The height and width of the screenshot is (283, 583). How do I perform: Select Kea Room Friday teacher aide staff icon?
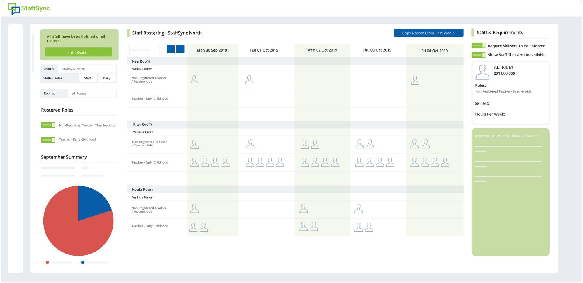click(415, 80)
